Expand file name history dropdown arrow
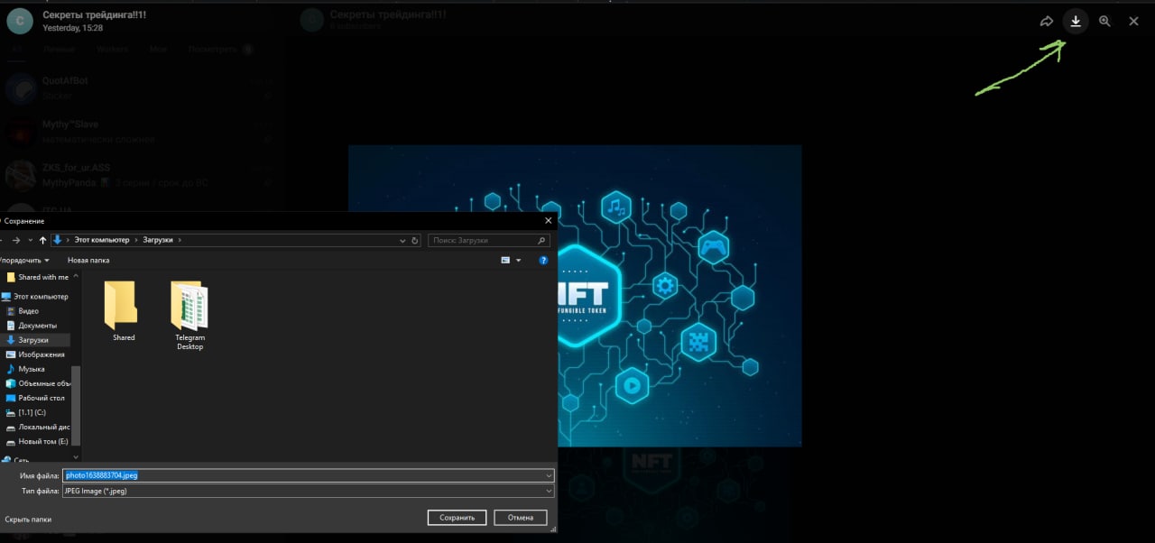 [x=549, y=475]
